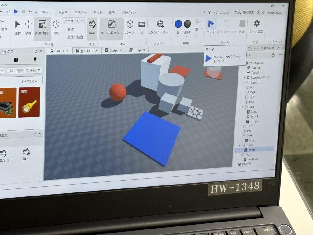Open the アシスタント (Assistant) sparkle icon
This screenshot has width=313, height=235.
[209, 13]
